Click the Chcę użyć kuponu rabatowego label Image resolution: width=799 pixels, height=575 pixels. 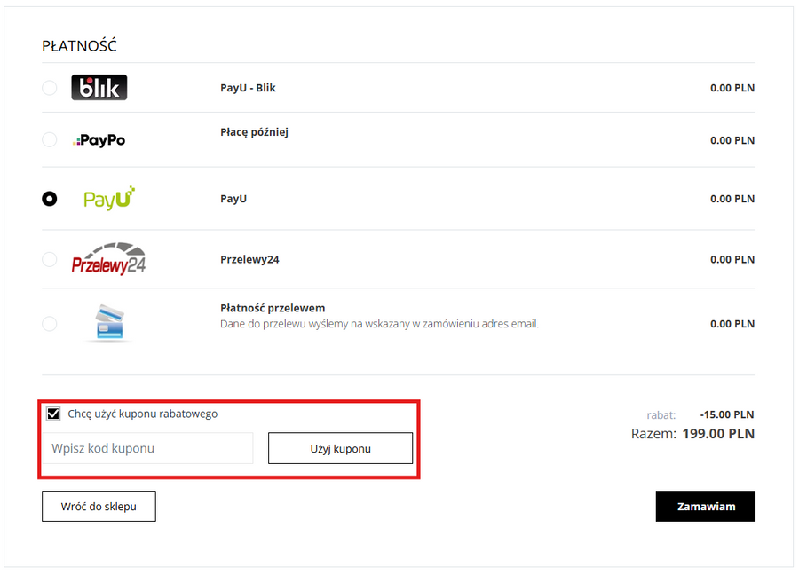pos(143,414)
